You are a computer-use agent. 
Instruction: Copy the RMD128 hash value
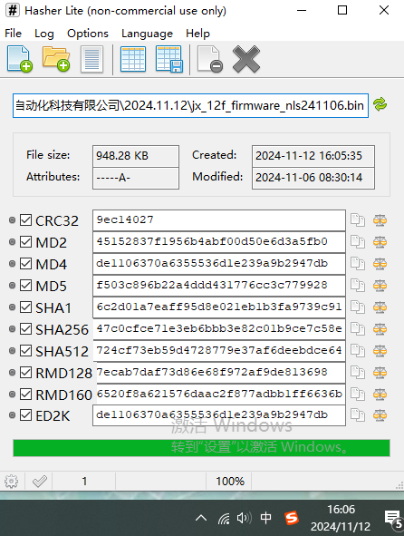point(358,373)
